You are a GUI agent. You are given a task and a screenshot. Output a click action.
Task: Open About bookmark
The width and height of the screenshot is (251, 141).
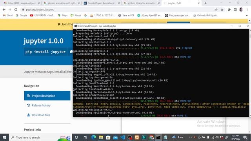[x=76, y=15]
